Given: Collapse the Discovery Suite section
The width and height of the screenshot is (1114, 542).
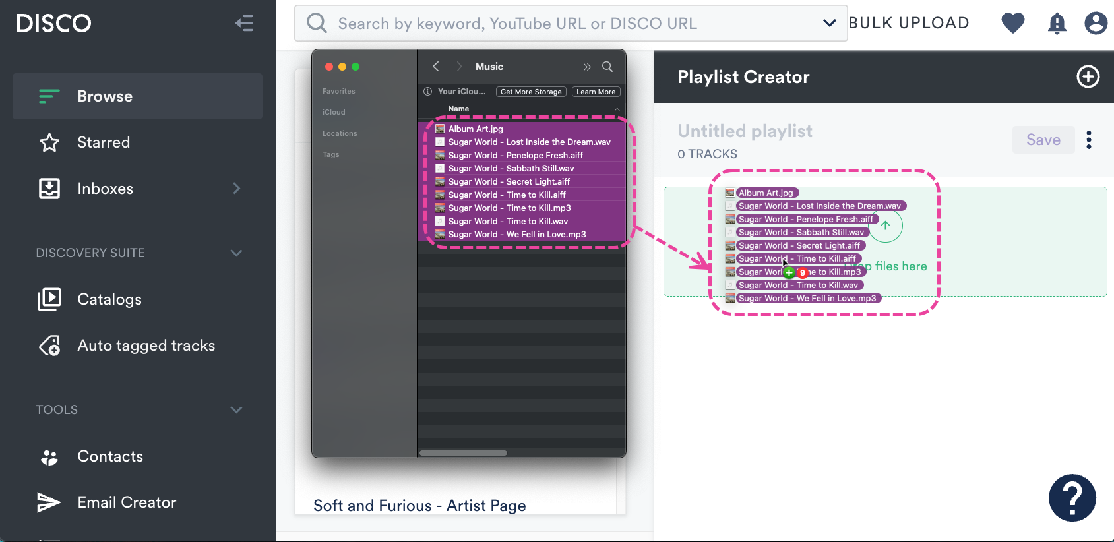Looking at the screenshot, I should click(236, 253).
